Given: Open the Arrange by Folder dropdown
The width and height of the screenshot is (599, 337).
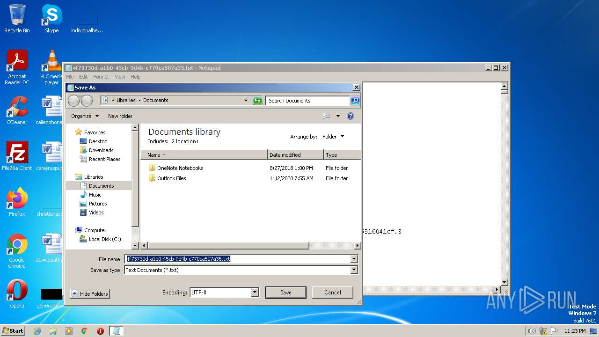Looking at the screenshot, I should point(333,137).
